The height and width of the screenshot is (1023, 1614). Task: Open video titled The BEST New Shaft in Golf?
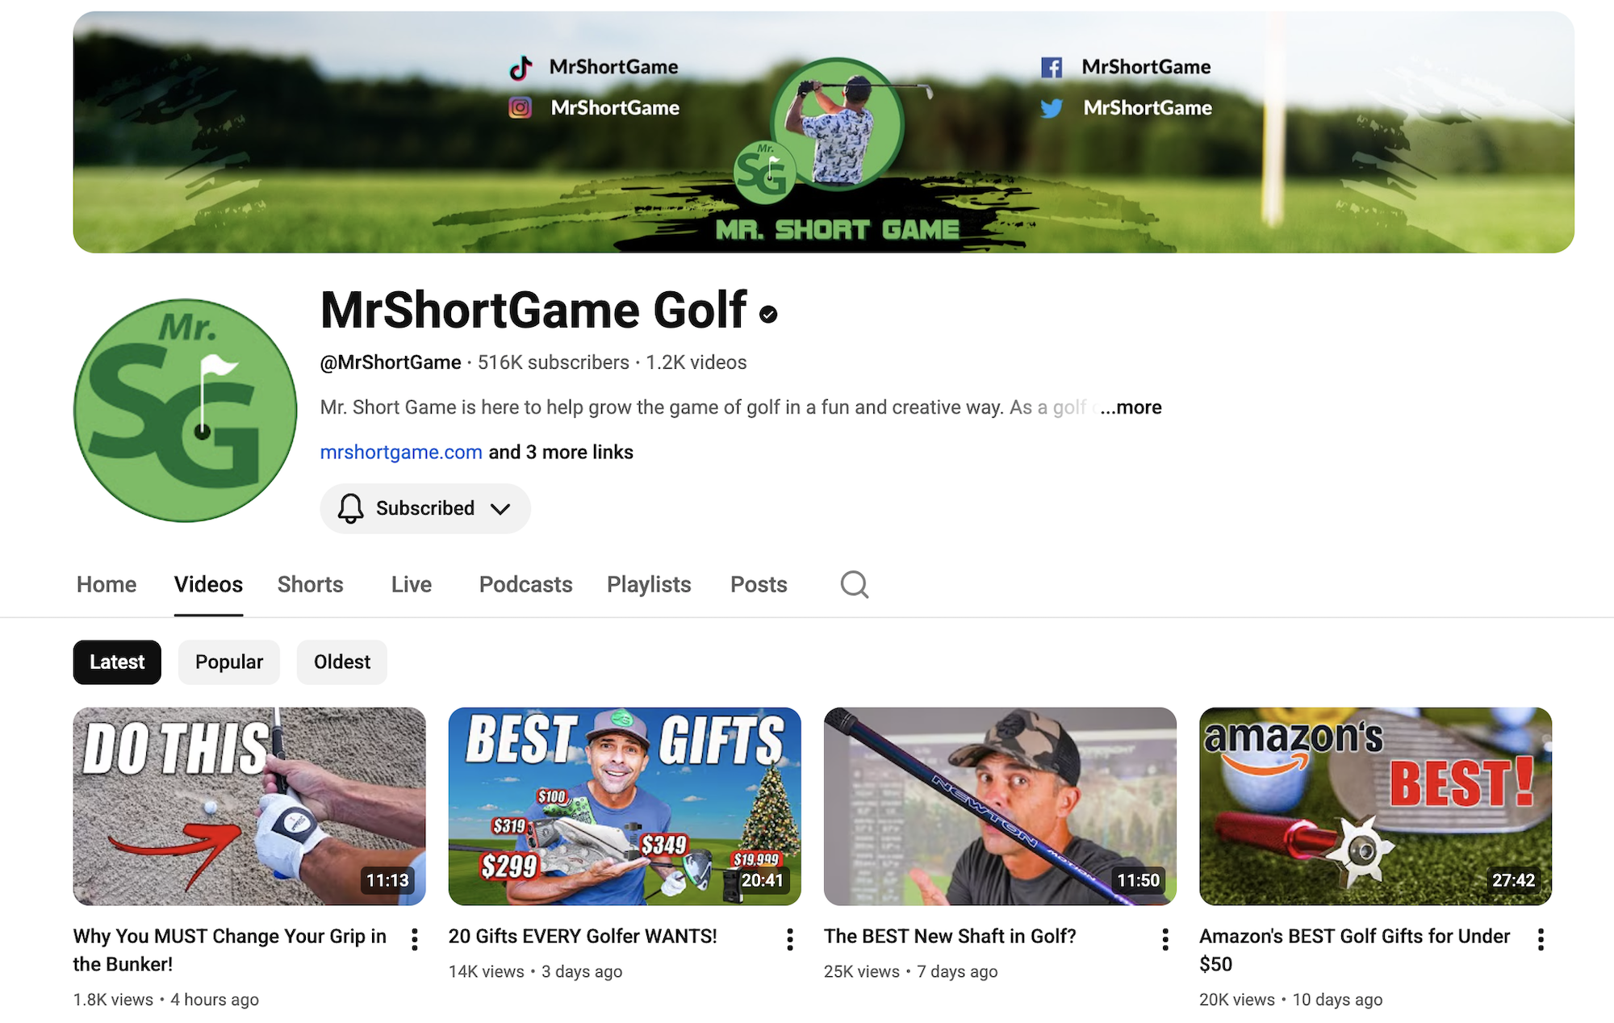(950, 936)
